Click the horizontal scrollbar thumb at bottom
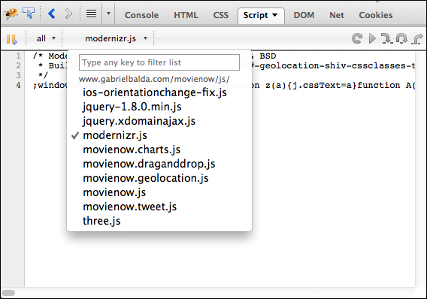Screen dimensions: 427x299 click(8, 293)
